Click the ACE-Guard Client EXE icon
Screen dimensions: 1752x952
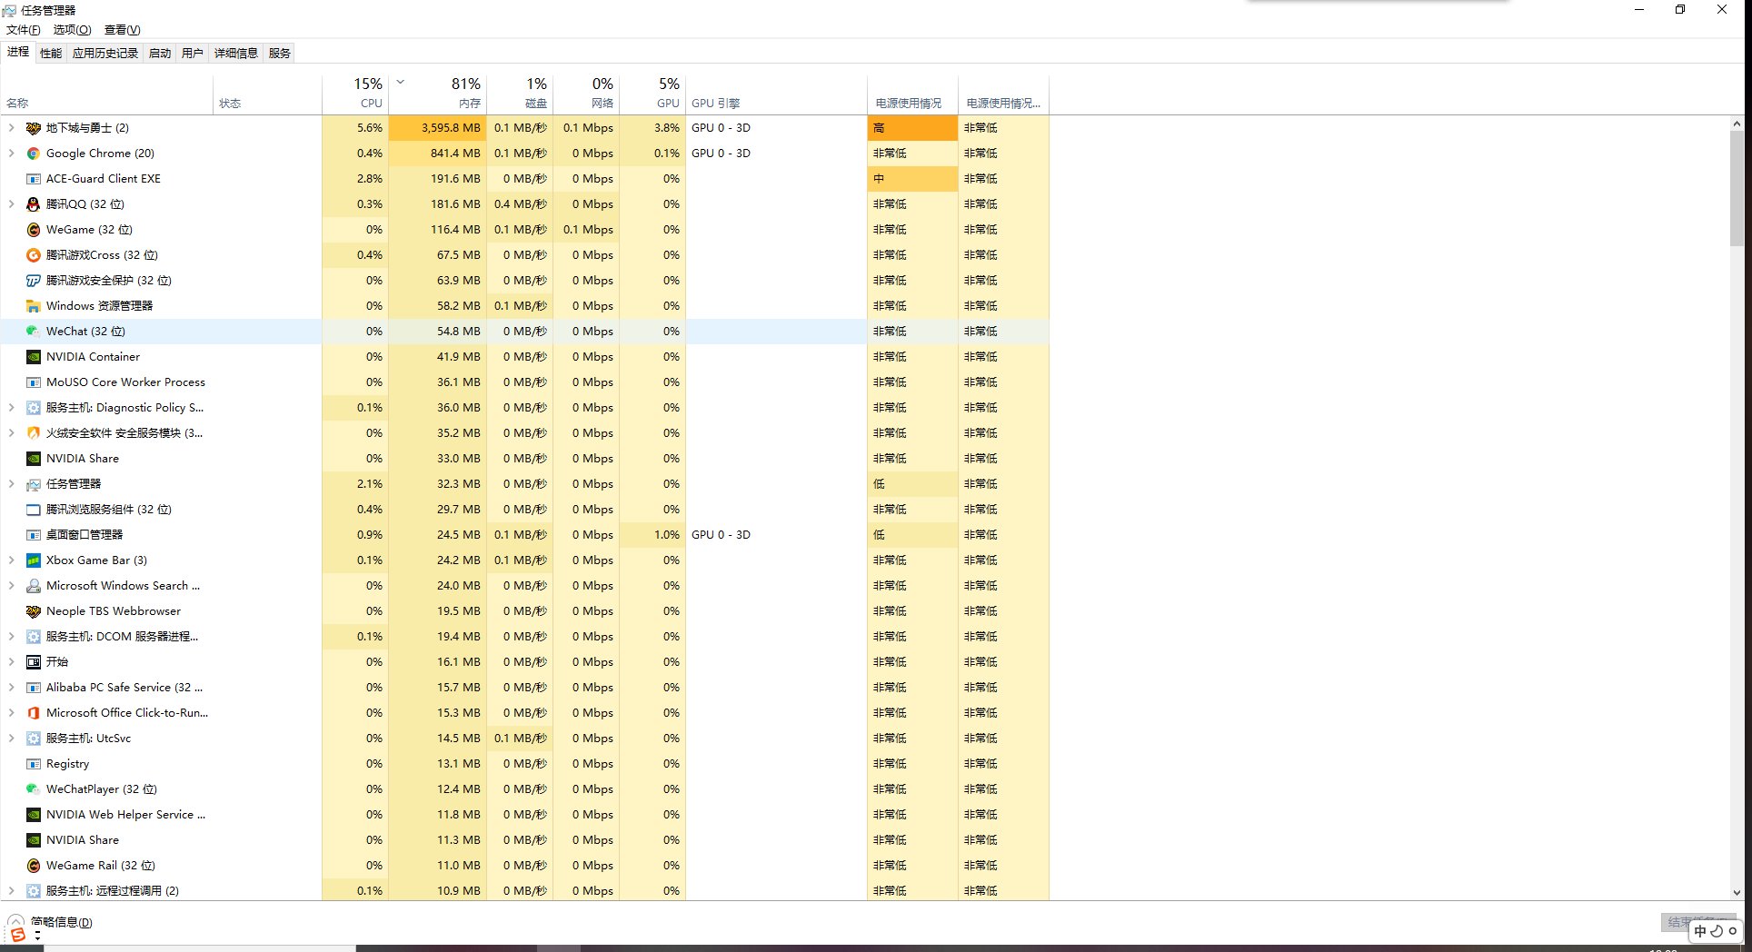tap(34, 179)
